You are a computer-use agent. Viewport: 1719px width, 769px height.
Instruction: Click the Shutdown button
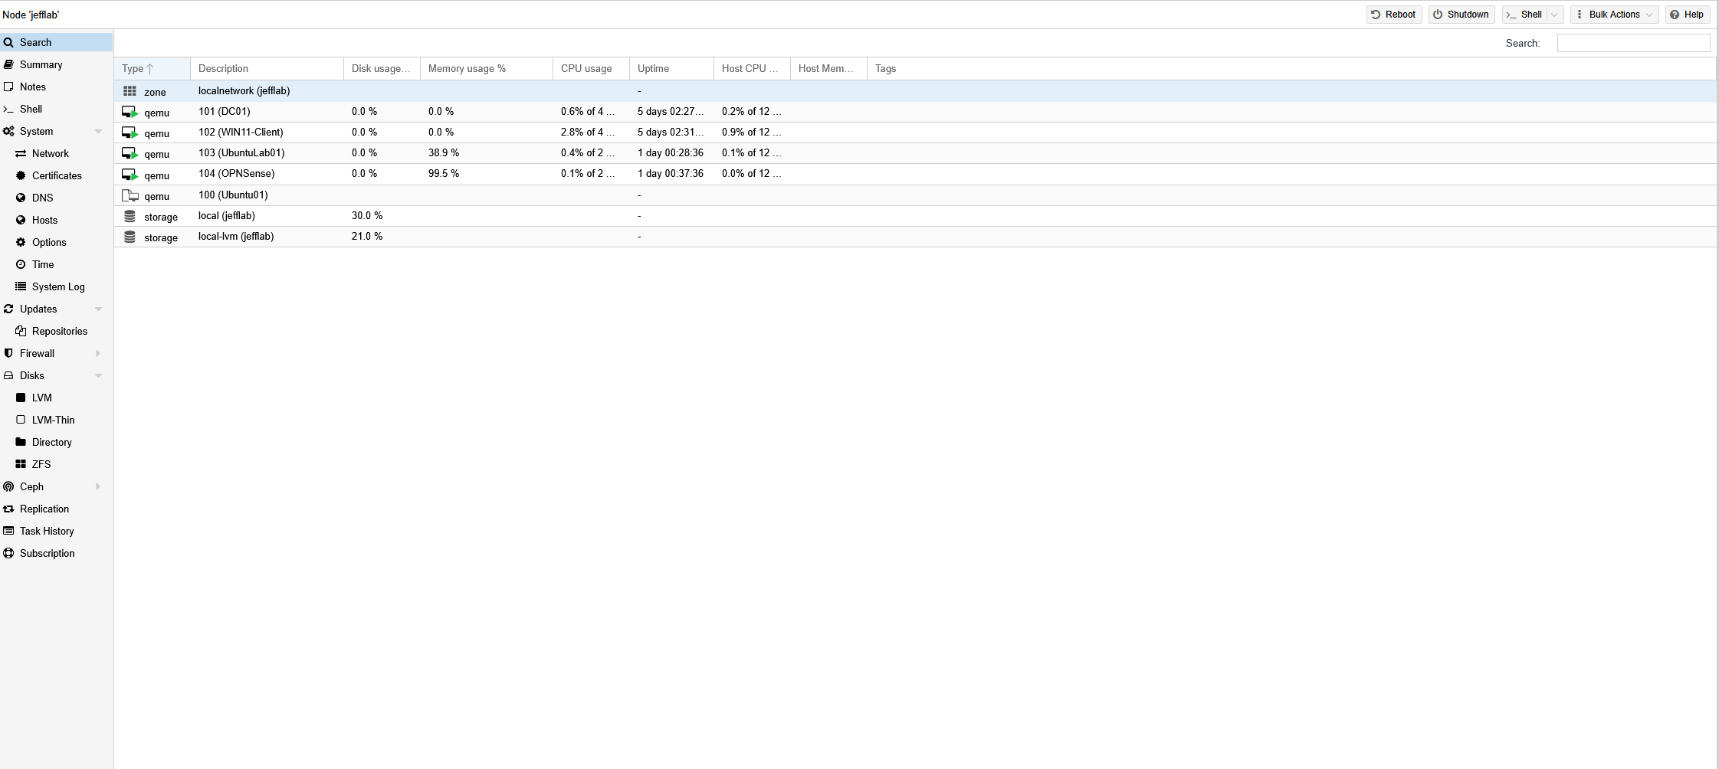[x=1461, y=15]
